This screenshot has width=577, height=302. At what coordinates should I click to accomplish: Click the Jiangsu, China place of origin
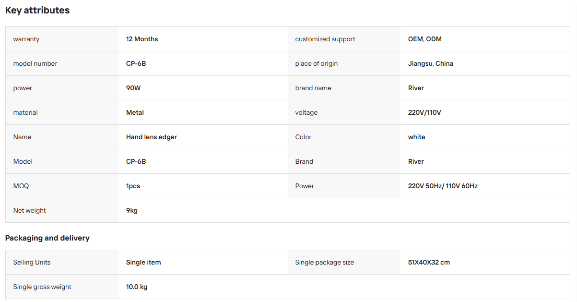431,63
